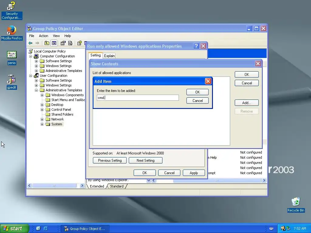Select the Shared Folders tree item
This screenshot has height=233, width=311.
(x=62, y=114)
